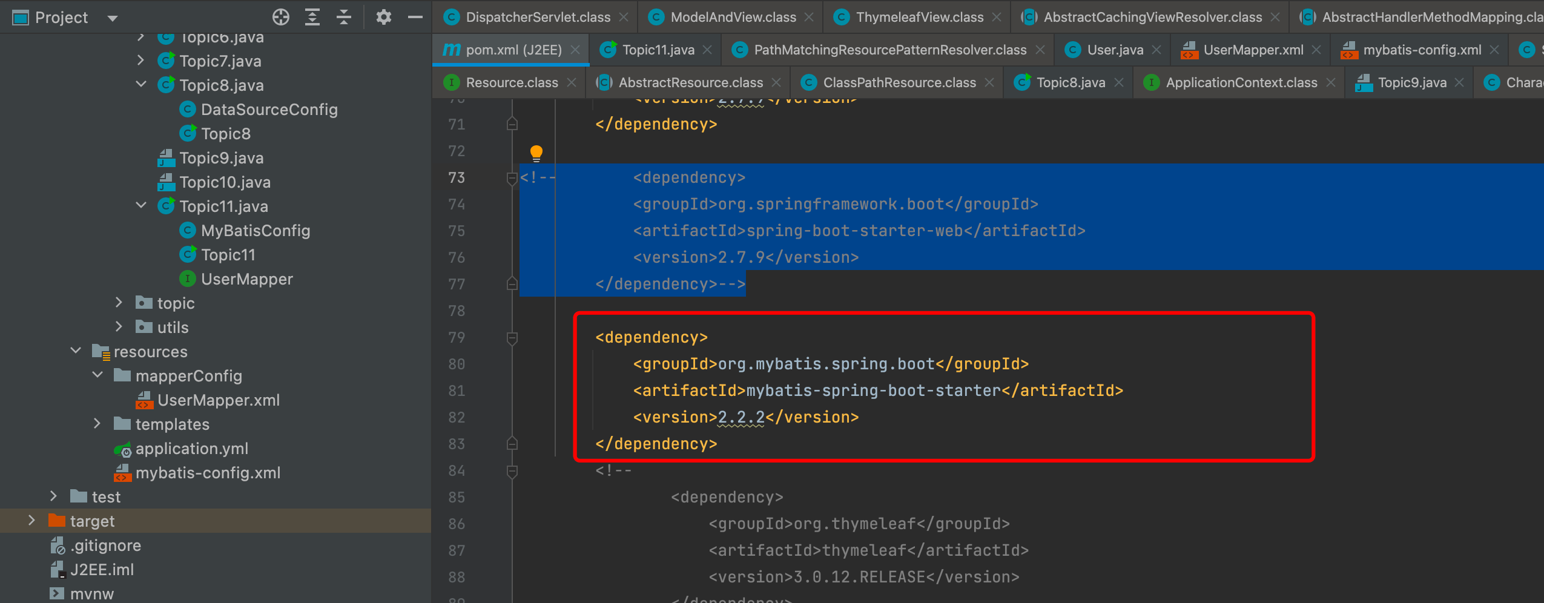This screenshot has width=1544, height=603.
Task: Click the Expand All icon in Project toolbar
Action: pos(312,17)
